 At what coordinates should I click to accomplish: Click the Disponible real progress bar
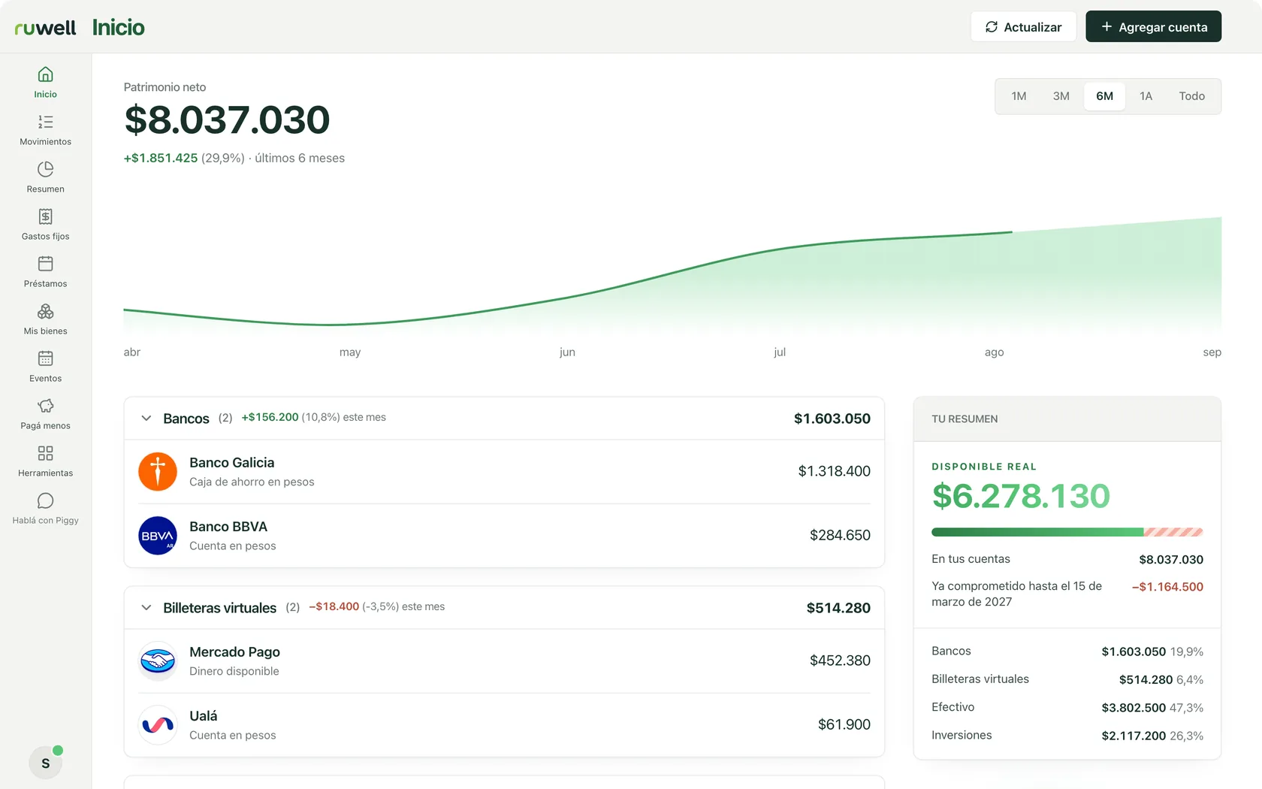[1067, 532]
